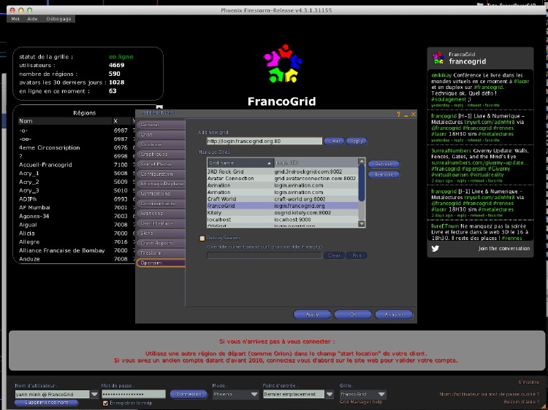Switch to User Interface tab
This screenshot has width=548, height=410.
pyautogui.click(x=161, y=223)
